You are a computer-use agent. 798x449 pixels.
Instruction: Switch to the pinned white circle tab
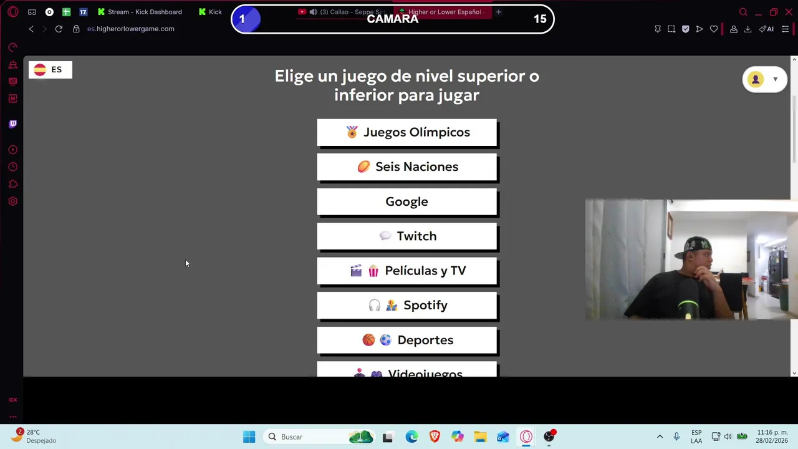[x=49, y=12]
